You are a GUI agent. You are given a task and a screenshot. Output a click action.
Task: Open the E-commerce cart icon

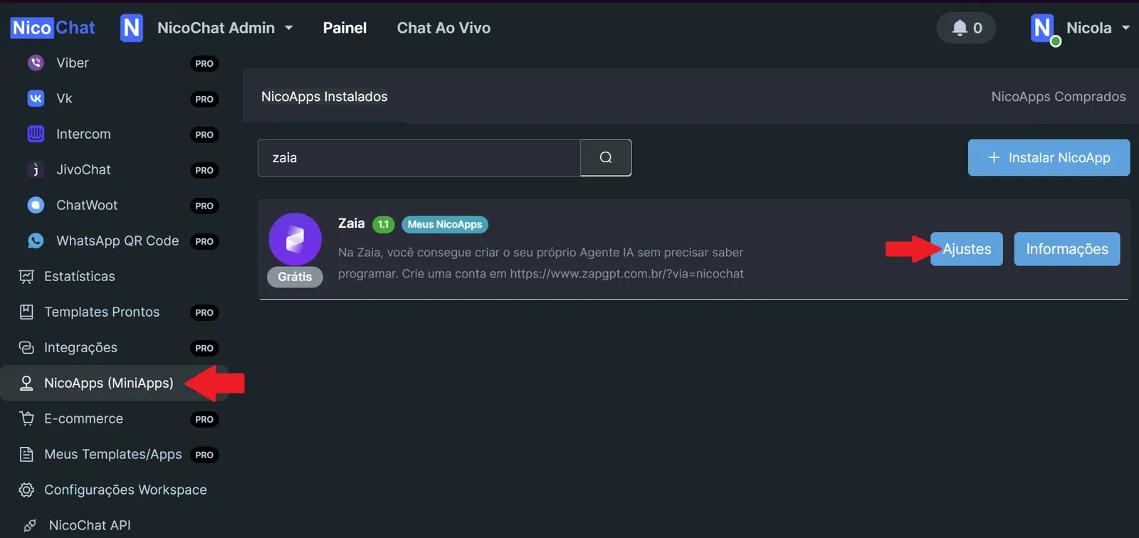[26, 418]
